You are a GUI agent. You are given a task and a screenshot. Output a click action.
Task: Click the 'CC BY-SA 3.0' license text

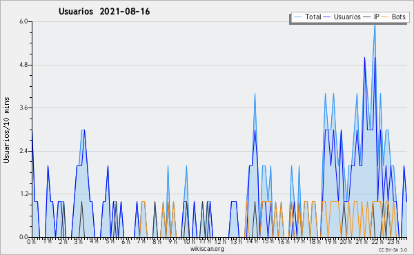393,250
